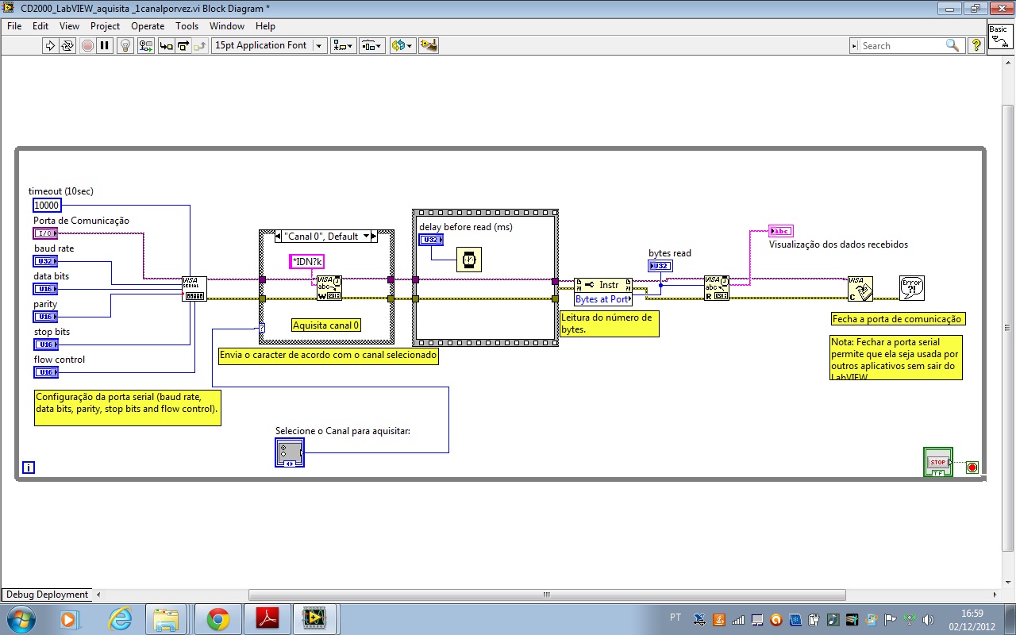This screenshot has width=1016, height=635.
Task: Open the Reorder dropdown in toolbar
Action: (402, 46)
